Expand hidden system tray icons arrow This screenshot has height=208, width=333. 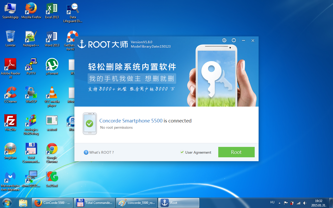tap(279, 203)
